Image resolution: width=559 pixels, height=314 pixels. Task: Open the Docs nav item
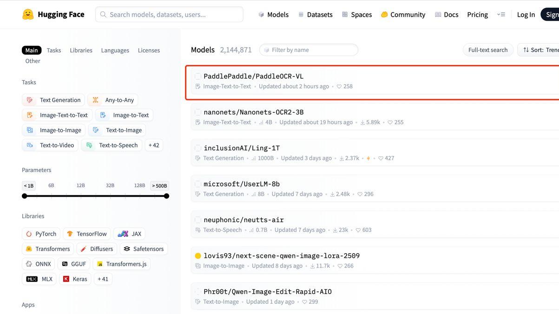tap(447, 14)
